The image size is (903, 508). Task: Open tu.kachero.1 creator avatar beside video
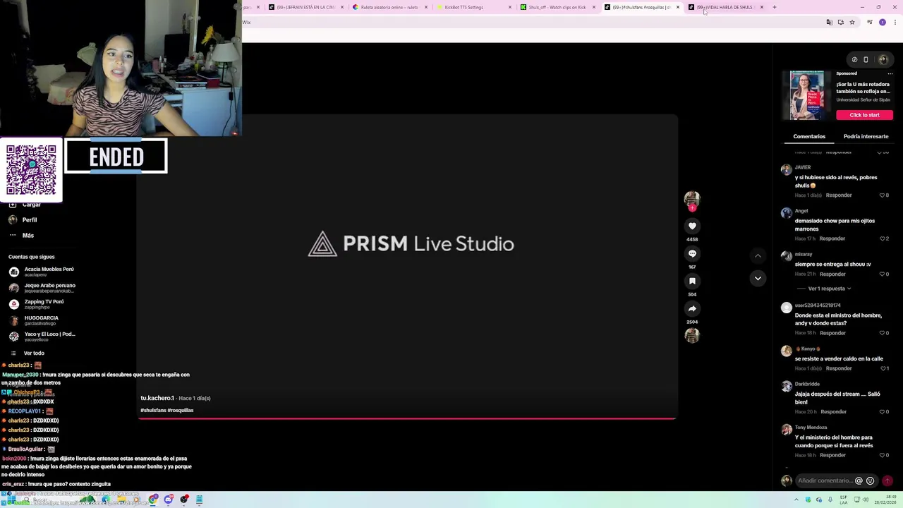point(692,198)
